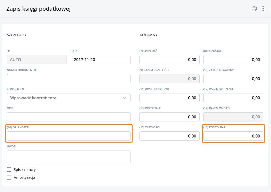This screenshot has width=271, height=192.
Task: Select the (16) Opis kosztu field
Action: (x=68, y=136)
